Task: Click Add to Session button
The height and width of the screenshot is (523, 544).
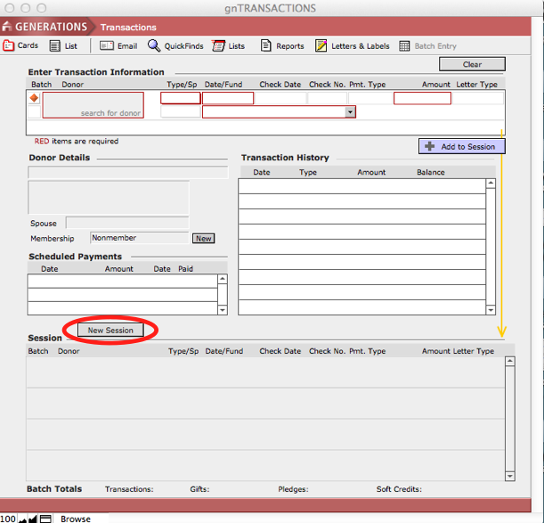Action: (461, 146)
